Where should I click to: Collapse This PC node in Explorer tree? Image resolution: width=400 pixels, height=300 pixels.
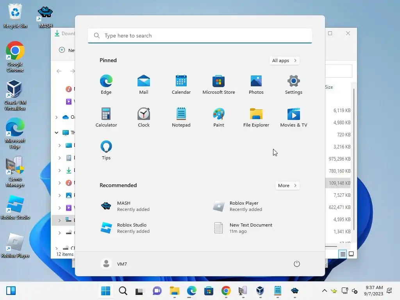point(56,133)
